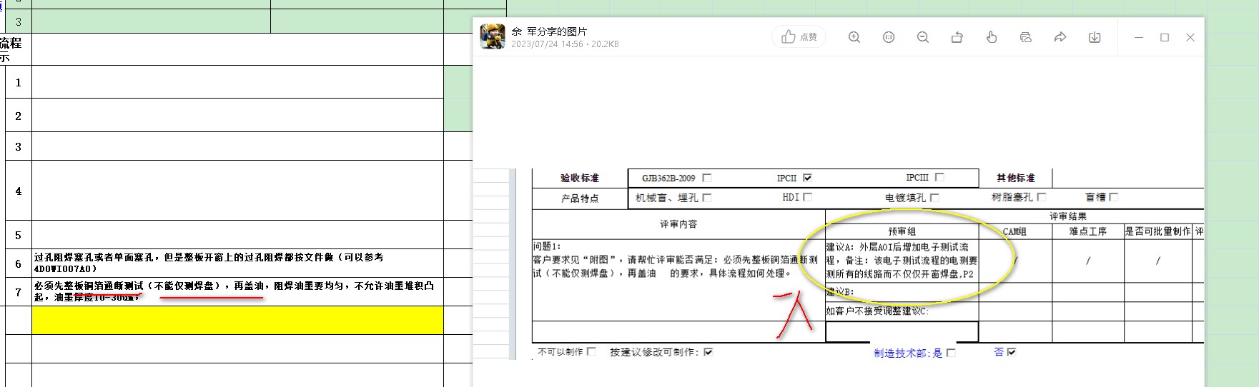Click the 树脂塞孔 checkbox
This screenshot has height=387, width=1259.
(x=1041, y=197)
